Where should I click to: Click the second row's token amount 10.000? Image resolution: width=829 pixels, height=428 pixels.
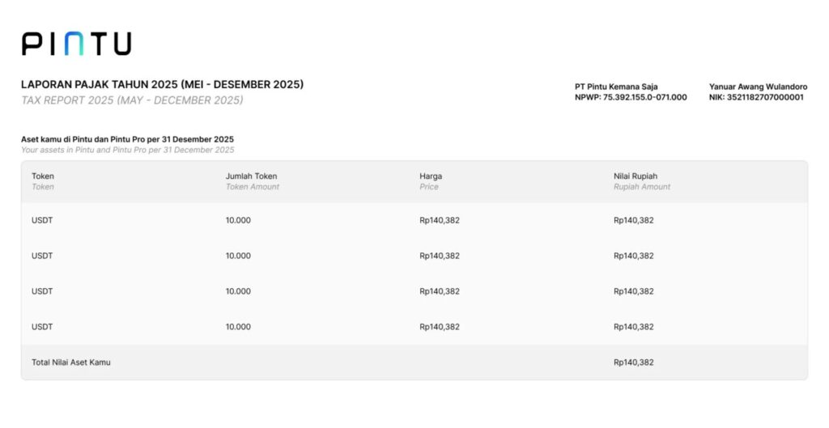[238, 256]
